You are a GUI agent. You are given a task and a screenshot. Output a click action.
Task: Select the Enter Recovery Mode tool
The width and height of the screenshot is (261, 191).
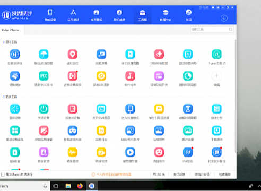point(130,109)
